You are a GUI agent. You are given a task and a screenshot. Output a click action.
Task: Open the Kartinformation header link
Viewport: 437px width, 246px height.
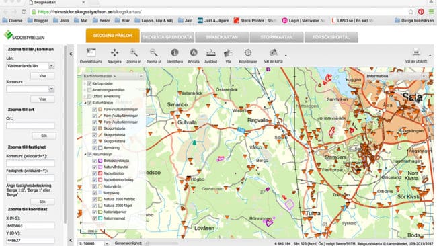click(100, 76)
